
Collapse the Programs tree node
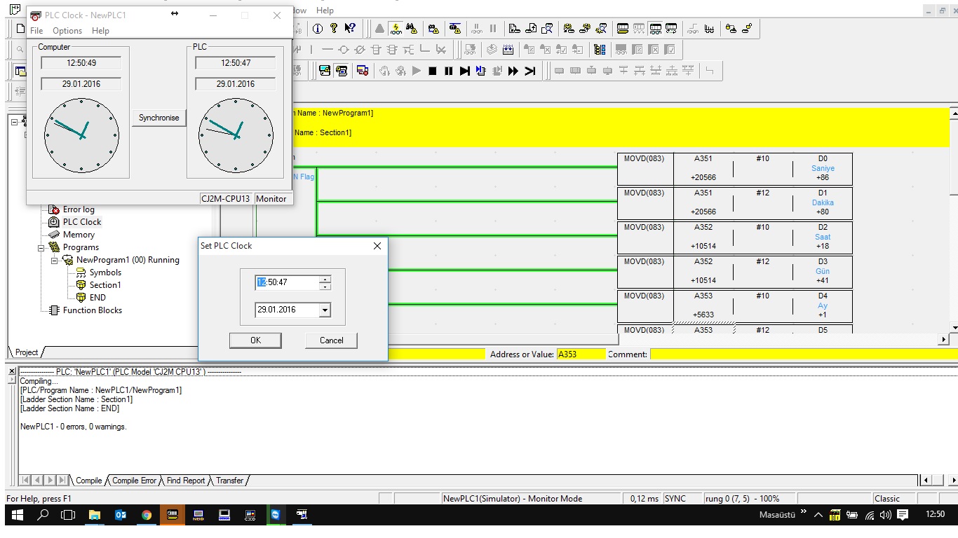pyautogui.click(x=41, y=247)
